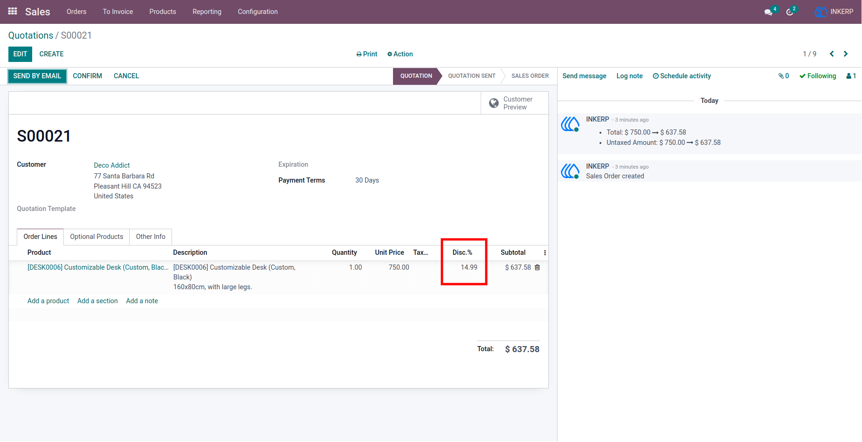Open the INKERP user menu
Image resolution: width=862 pixels, height=442 pixels.
pyautogui.click(x=834, y=12)
